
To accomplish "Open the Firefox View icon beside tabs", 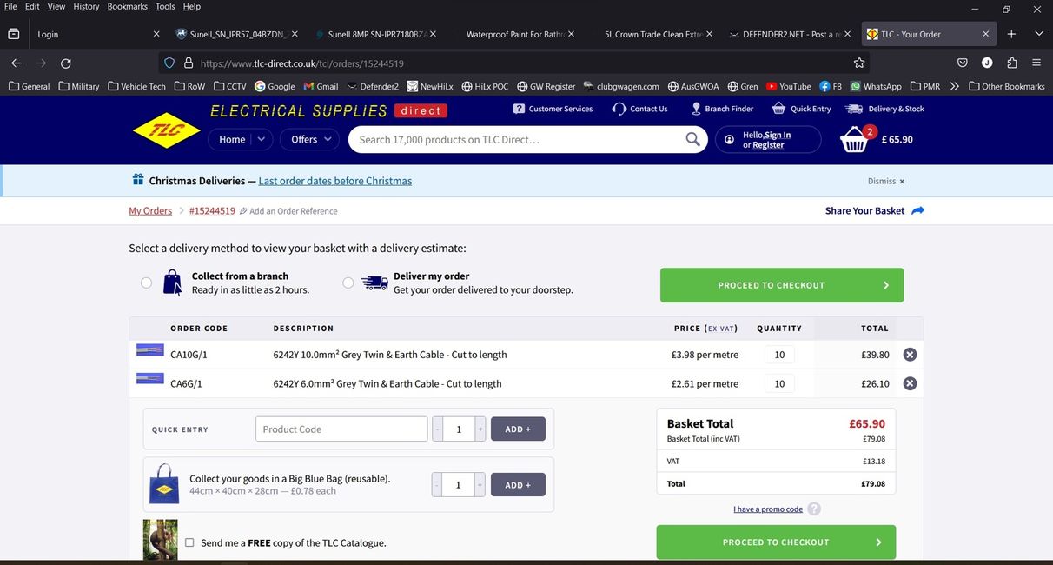I will pyautogui.click(x=14, y=34).
